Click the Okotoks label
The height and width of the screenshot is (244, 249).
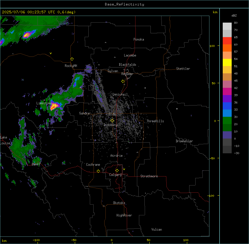tap(119, 203)
